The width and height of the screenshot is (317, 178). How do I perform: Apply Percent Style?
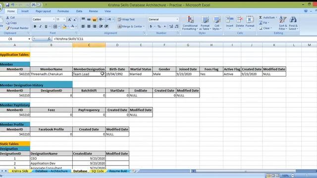click(x=159, y=26)
